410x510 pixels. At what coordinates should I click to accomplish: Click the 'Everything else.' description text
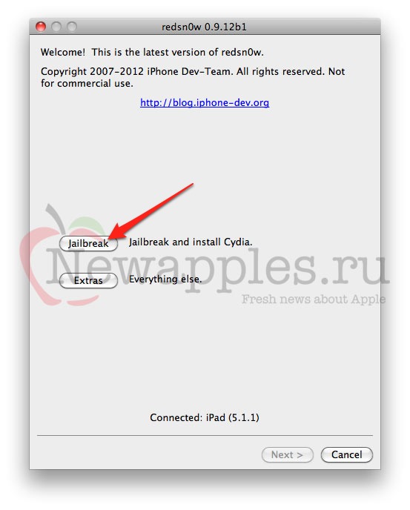point(165,279)
